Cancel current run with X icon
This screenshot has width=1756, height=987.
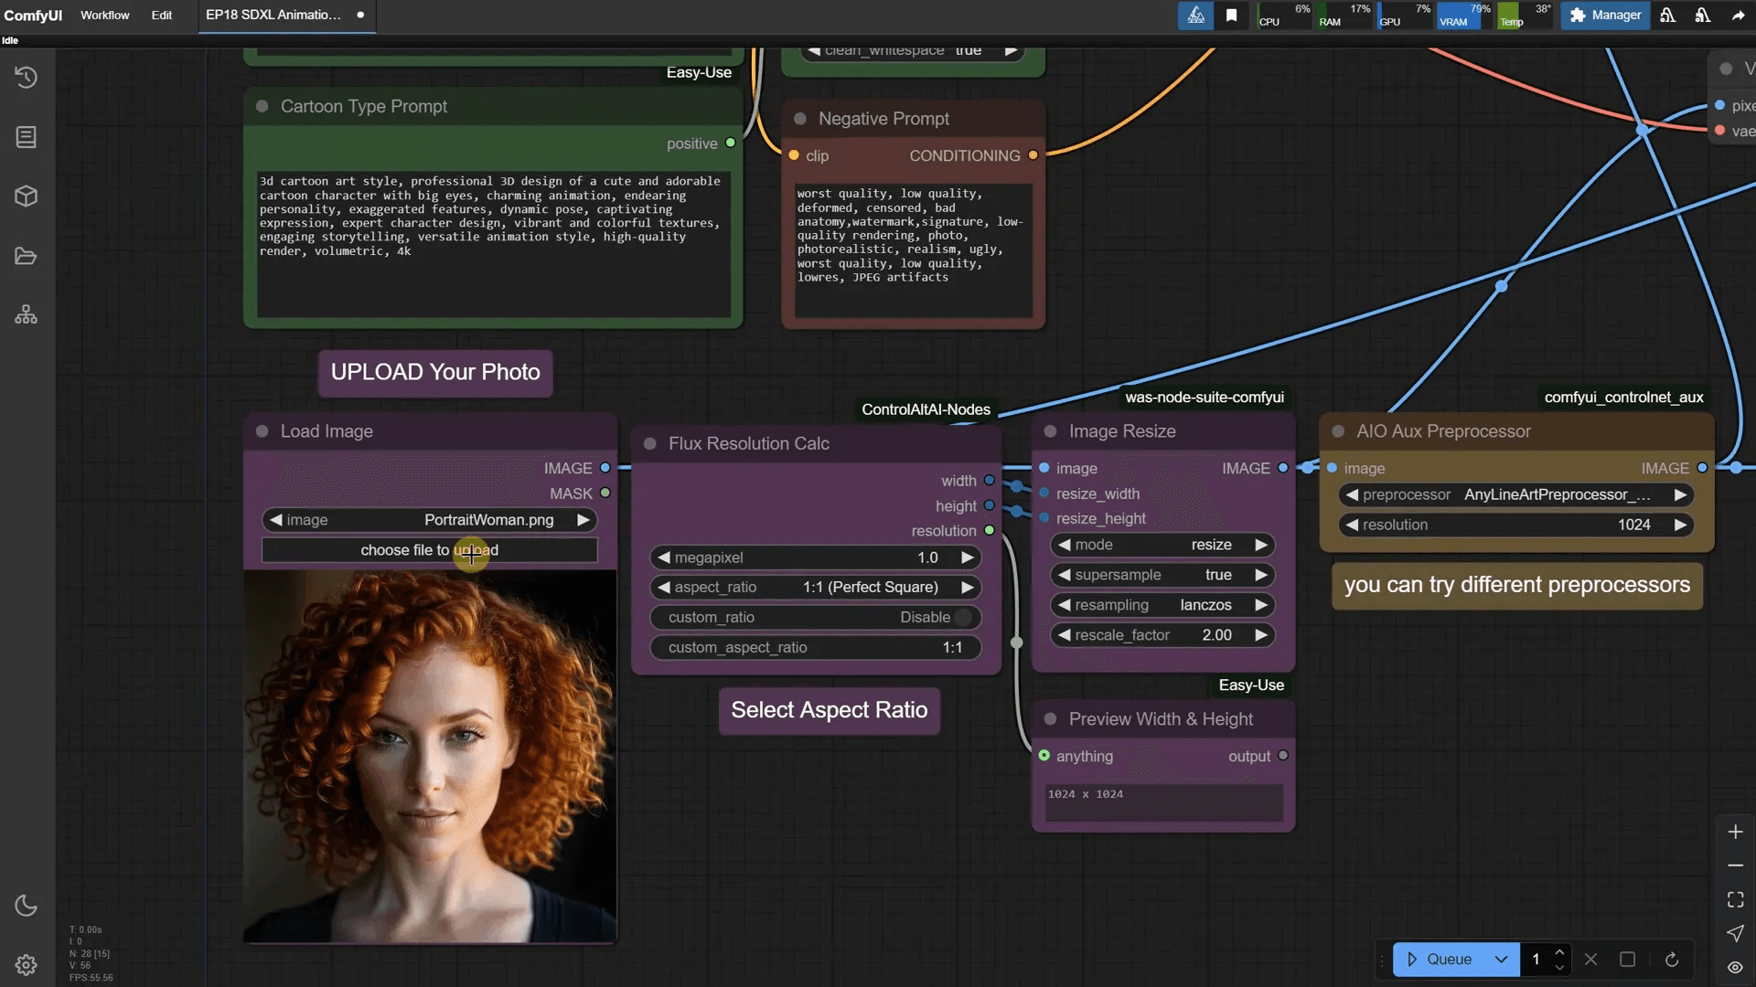tap(1591, 960)
